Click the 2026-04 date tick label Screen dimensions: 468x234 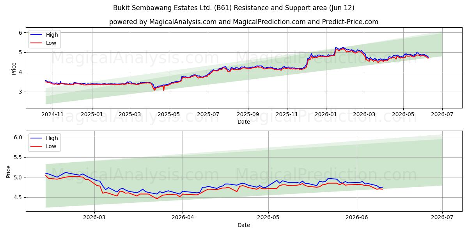coord(183,218)
